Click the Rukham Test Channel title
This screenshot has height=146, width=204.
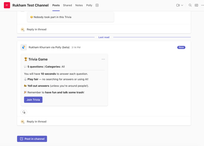[30, 5]
